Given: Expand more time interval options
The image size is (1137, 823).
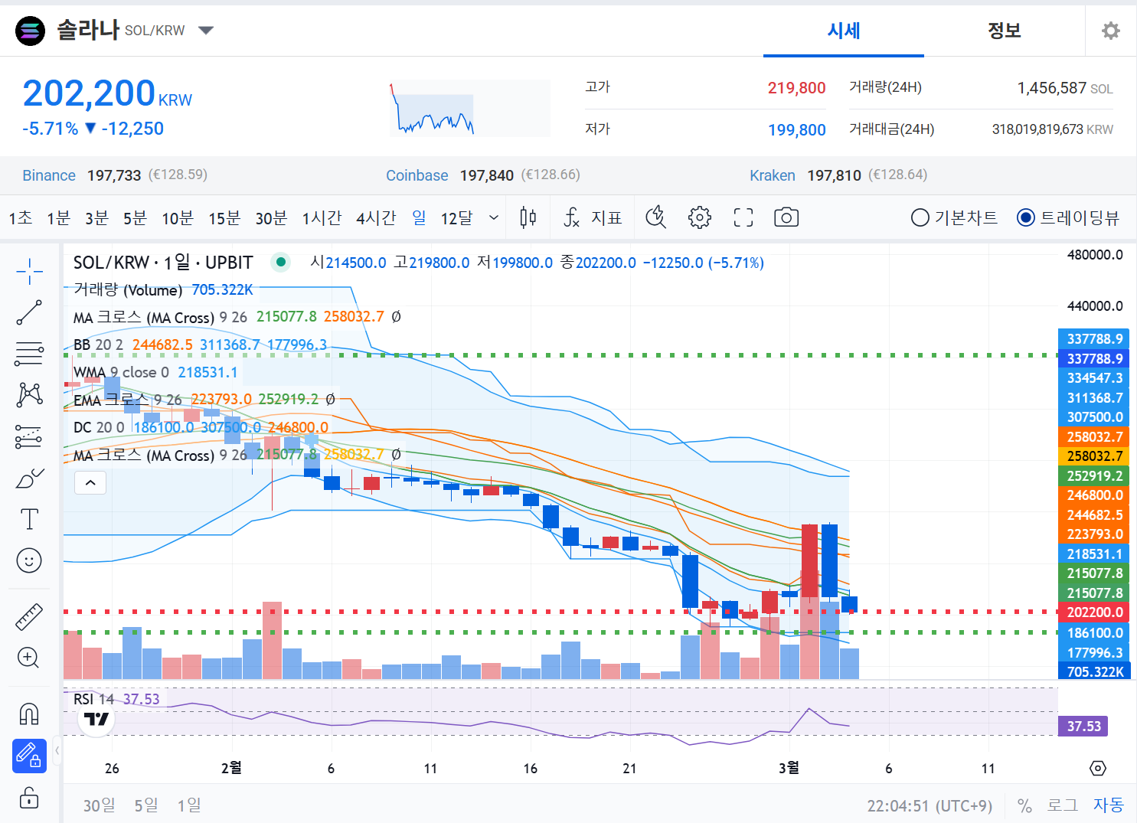Looking at the screenshot, I should pyautogui.click(x=494, y=218).
